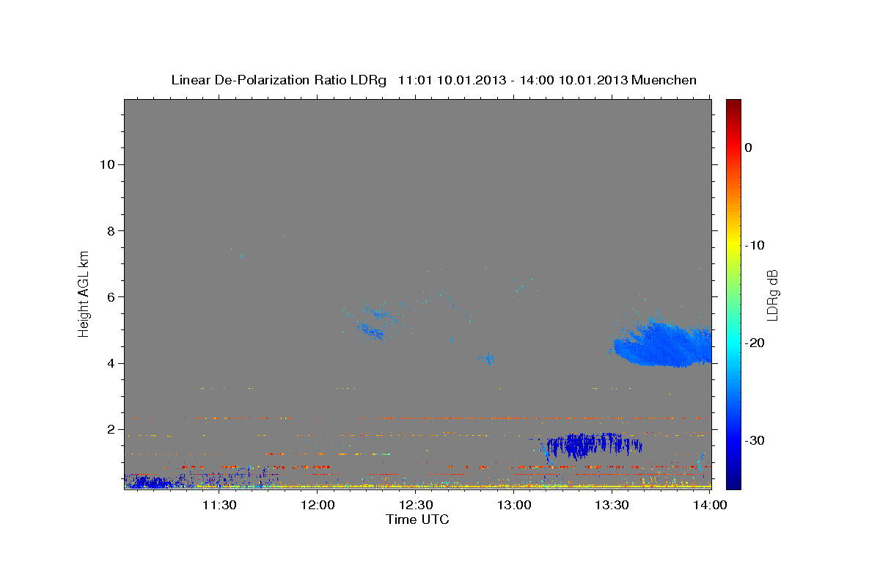
Task: Click the height tick label '4'
Action: click(111, 363)
